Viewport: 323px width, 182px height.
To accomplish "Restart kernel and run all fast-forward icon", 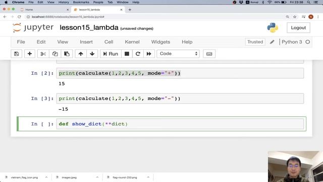I will [x=149, y=54].
